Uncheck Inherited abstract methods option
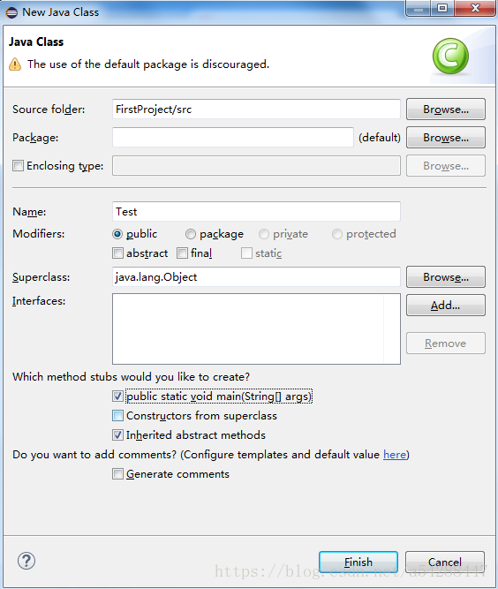Image resolution: width=498 pixels, height=589 pixels. [x=117, y=435]
